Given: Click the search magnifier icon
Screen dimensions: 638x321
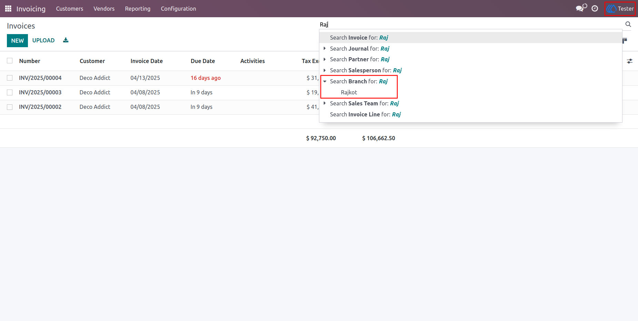Looking at the screenshot, I should pos(628,24).
